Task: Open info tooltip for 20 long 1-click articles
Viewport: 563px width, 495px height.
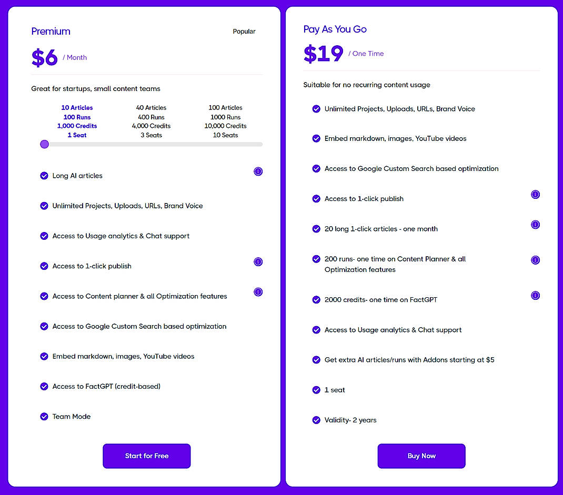Action: pyautogui.click(x=535, y=225)
